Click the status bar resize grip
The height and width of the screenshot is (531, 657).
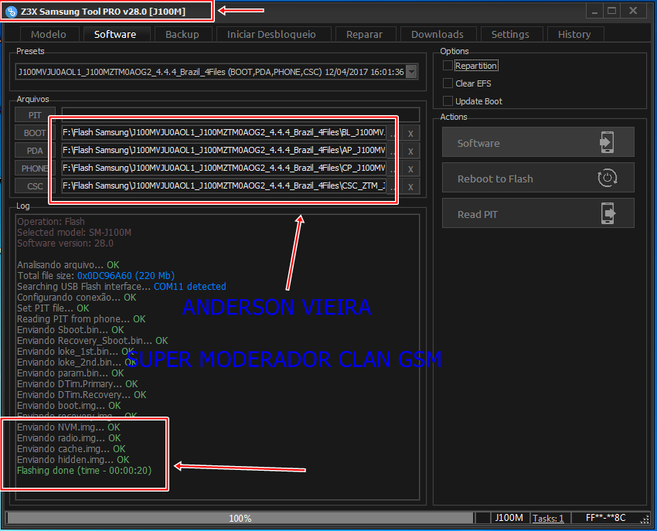(x=645, y=519)
